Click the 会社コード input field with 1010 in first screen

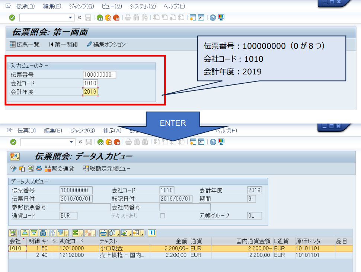[90, 83]
